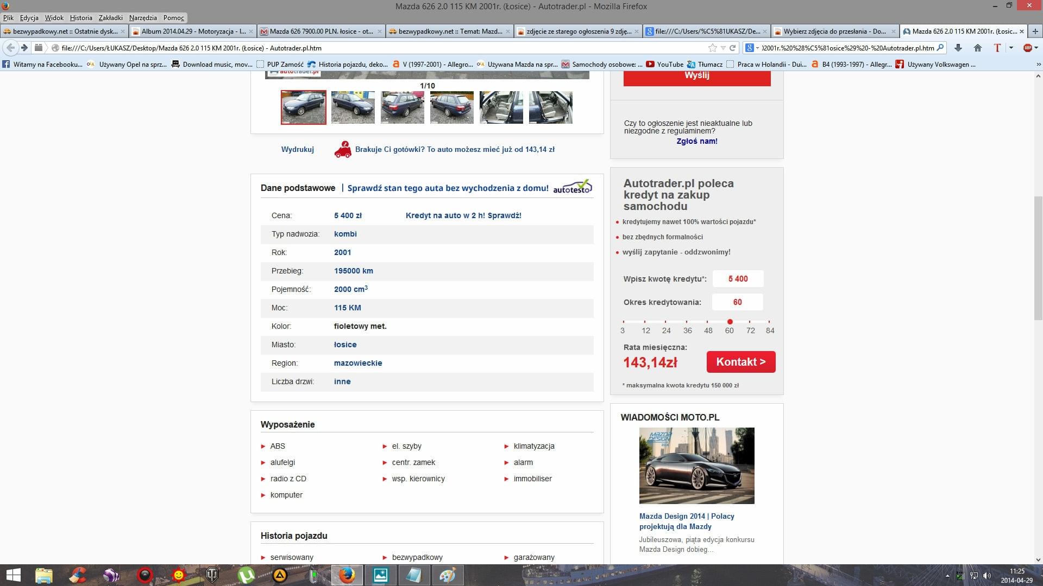Reload the page with the refresh icon
The width and height of the screenshot is (1043, 586).
(732, 48)
